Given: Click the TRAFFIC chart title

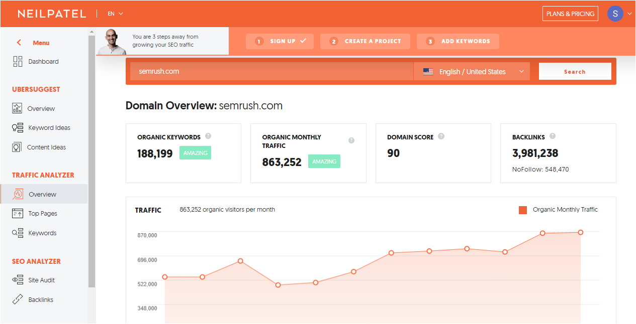Looking at the screenshot, I should click(148, 210).
